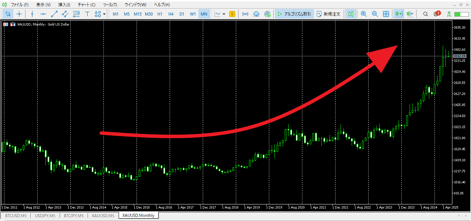Choose the Fibonacci retracement tool
Viewport: 471px width, 221px height.
pos(76,14)
